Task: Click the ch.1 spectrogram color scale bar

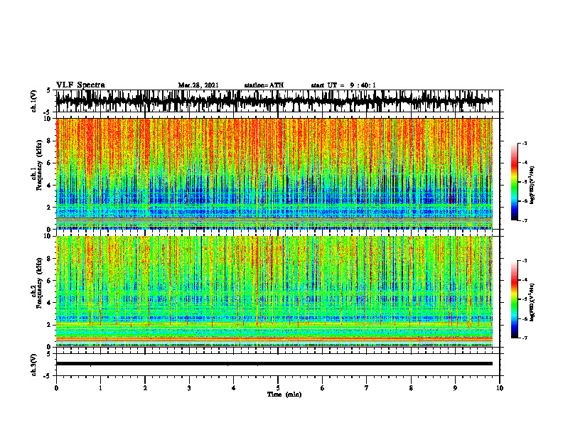Action: 514,182
